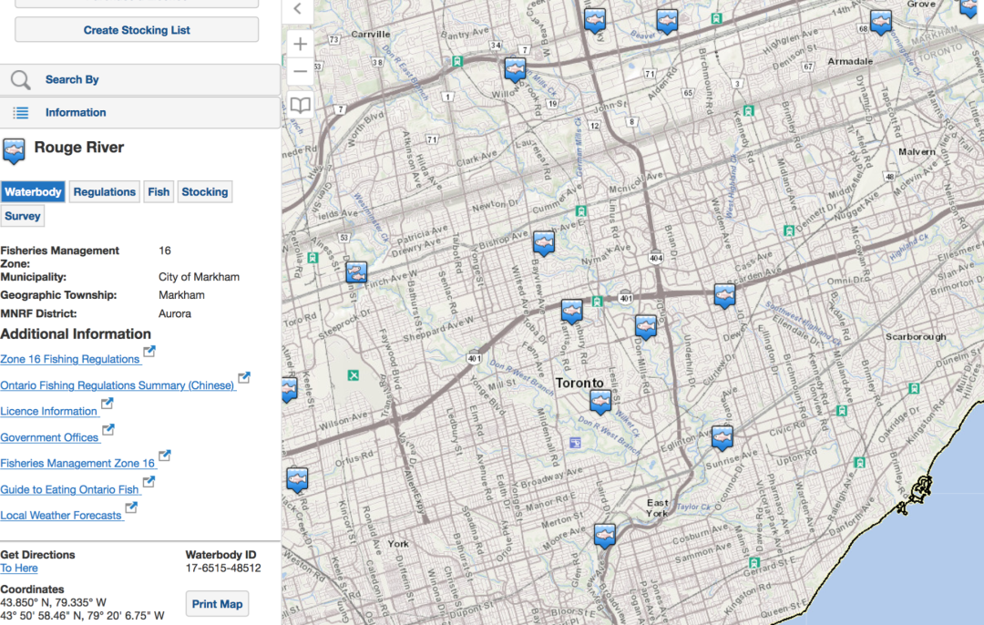Click the To Here directions link

click(x=19, y=569)
